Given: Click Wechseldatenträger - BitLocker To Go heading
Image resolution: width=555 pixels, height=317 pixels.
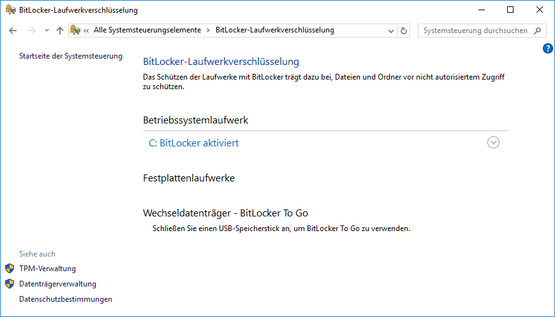Looking at the screenshot, I should 225,213.
